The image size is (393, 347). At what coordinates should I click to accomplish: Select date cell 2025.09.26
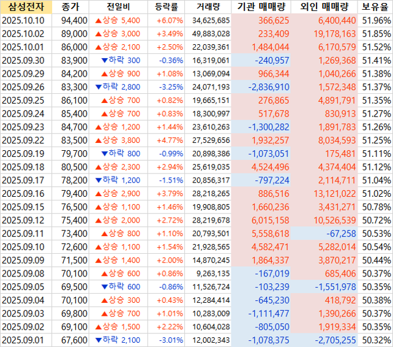pyautogui.click(x=26, y=87)
